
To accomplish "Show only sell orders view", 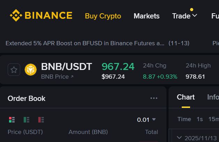I will pos(41,120).
